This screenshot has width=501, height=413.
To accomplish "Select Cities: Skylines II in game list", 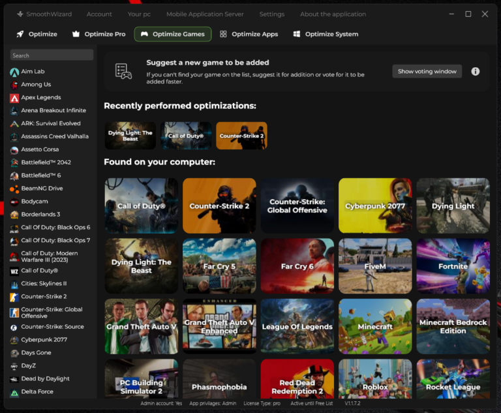I will tap(44, 284).
